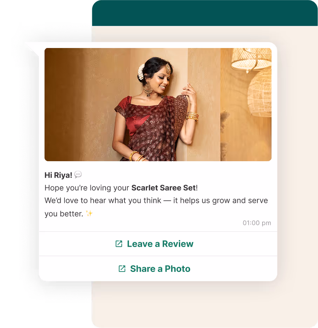Image resolution: width=318 pixels, height=328 pixels.
Task: Click the wicker lamp in the product photo
Action: pyautogui.click(x=251, y=60)
